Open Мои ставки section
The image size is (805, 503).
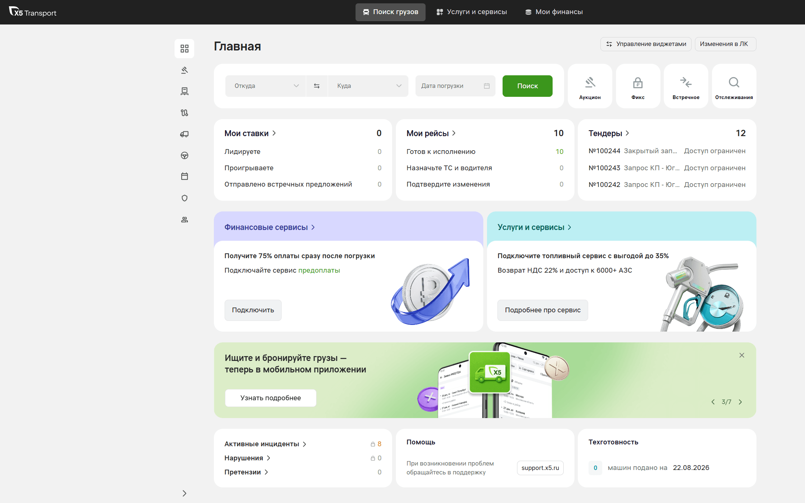pyautogui.click(x=250, y=133)
